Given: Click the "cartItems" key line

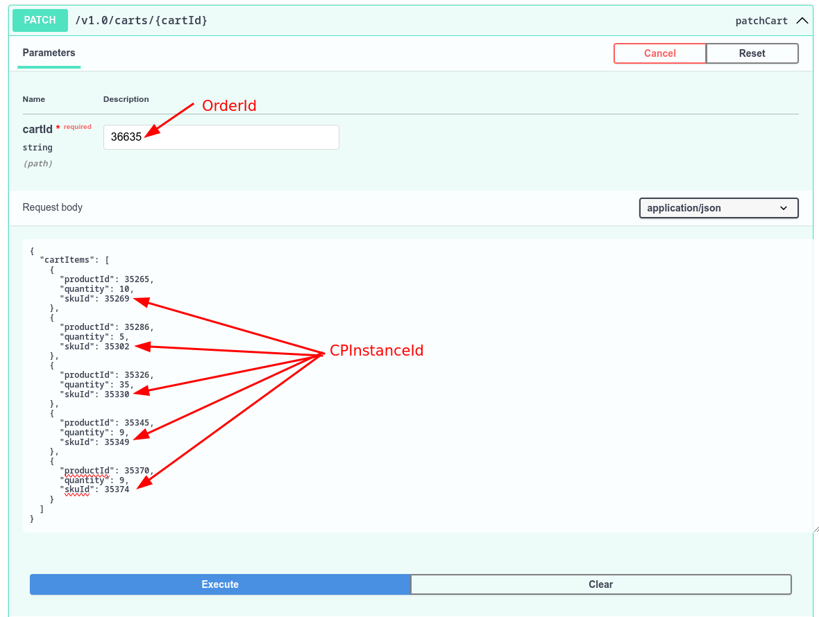Looking at the screenshot, I should pyautogui.click(x=74, y=260).
